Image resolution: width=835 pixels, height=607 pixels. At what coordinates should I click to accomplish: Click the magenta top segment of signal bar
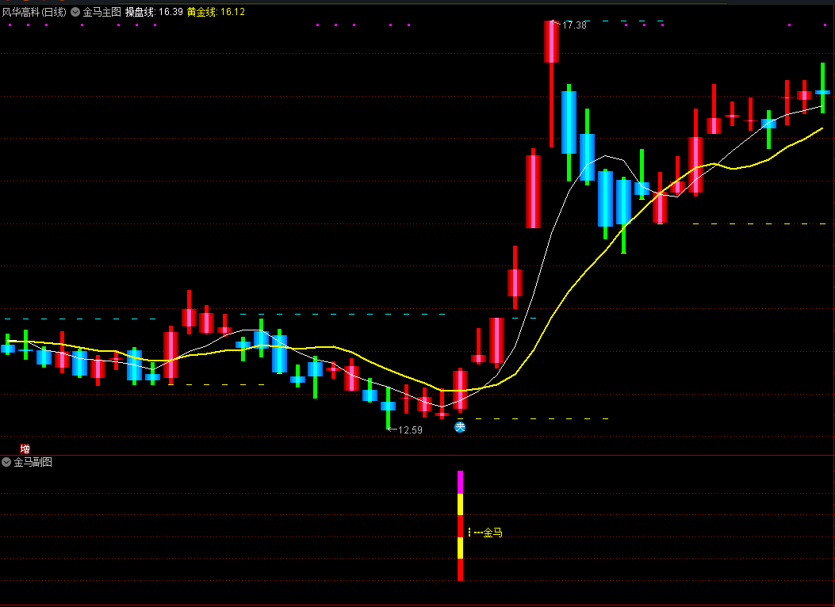460,482
